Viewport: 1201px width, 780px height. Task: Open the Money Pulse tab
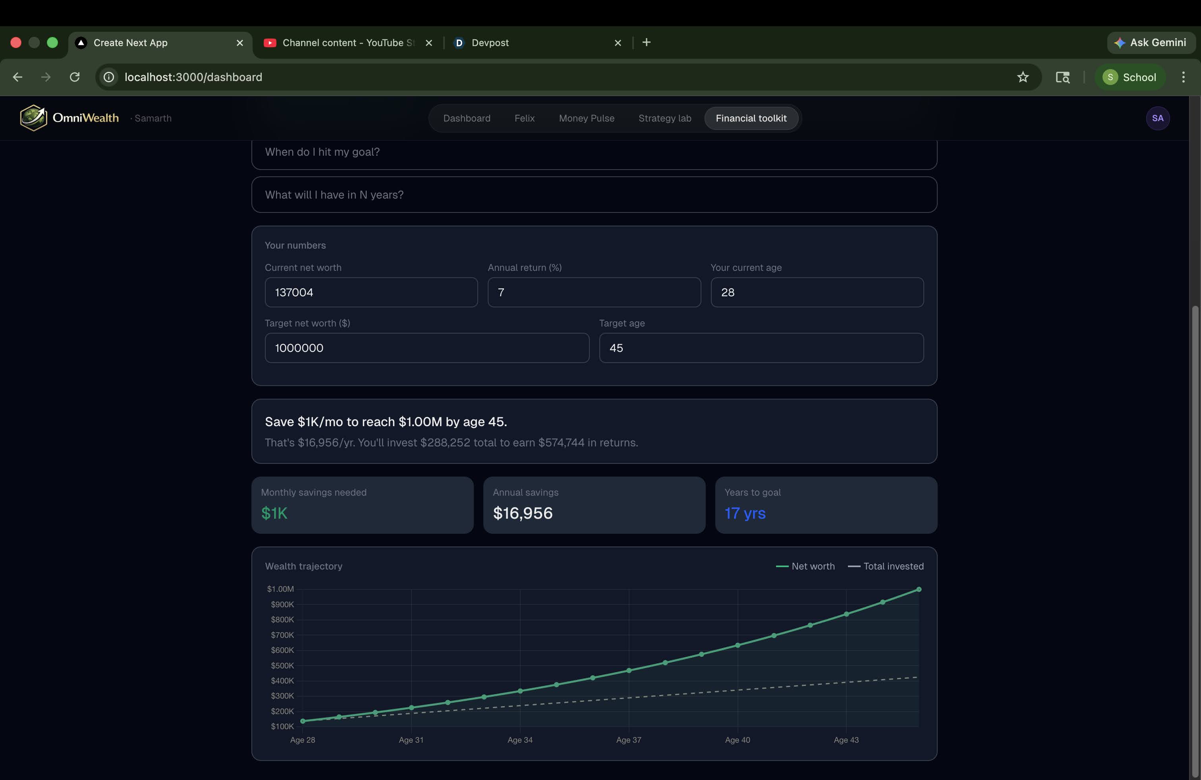coord(586,118)
